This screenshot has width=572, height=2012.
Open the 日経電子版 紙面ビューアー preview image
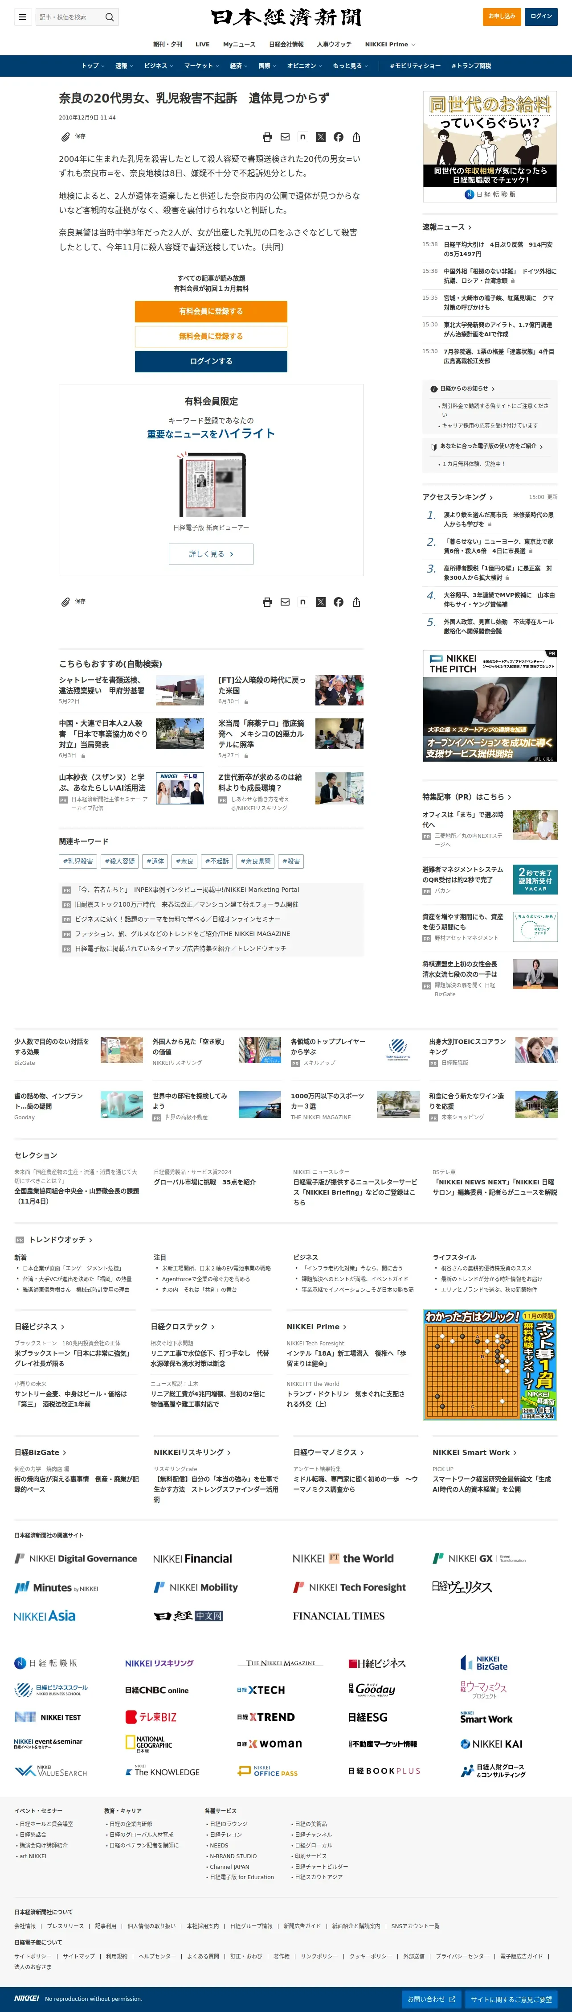(211, 485)
